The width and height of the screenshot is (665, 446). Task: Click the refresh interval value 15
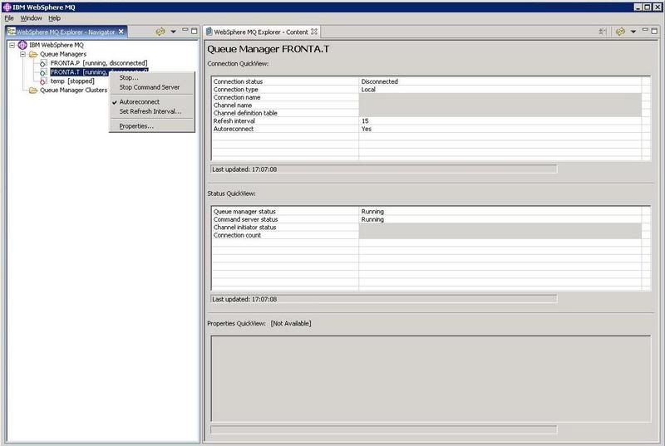click(x=365, y=121)
